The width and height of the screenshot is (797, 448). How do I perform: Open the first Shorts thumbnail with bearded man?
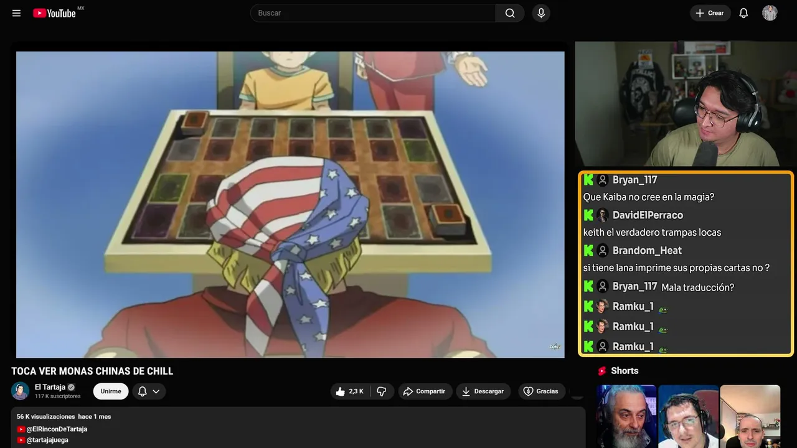click(626, 416)
